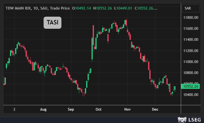Select the Sep label on time axis
Image resolution: width=204 pixels, height=123 pixels.
(x=71, y=109)
